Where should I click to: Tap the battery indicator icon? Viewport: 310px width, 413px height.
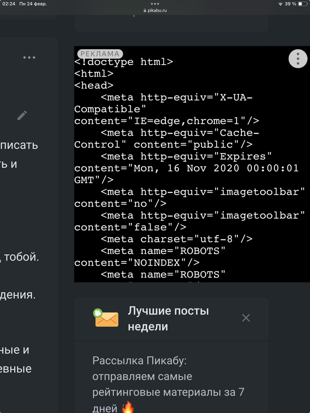pyautogui.click(x=302, y=4)
